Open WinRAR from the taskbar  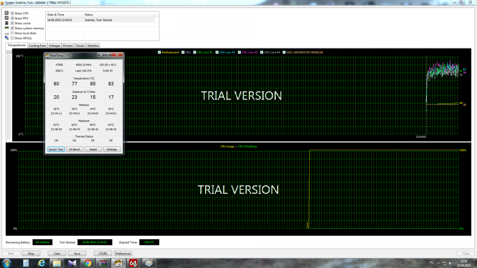pyautogui.click(x=103, y=263)
